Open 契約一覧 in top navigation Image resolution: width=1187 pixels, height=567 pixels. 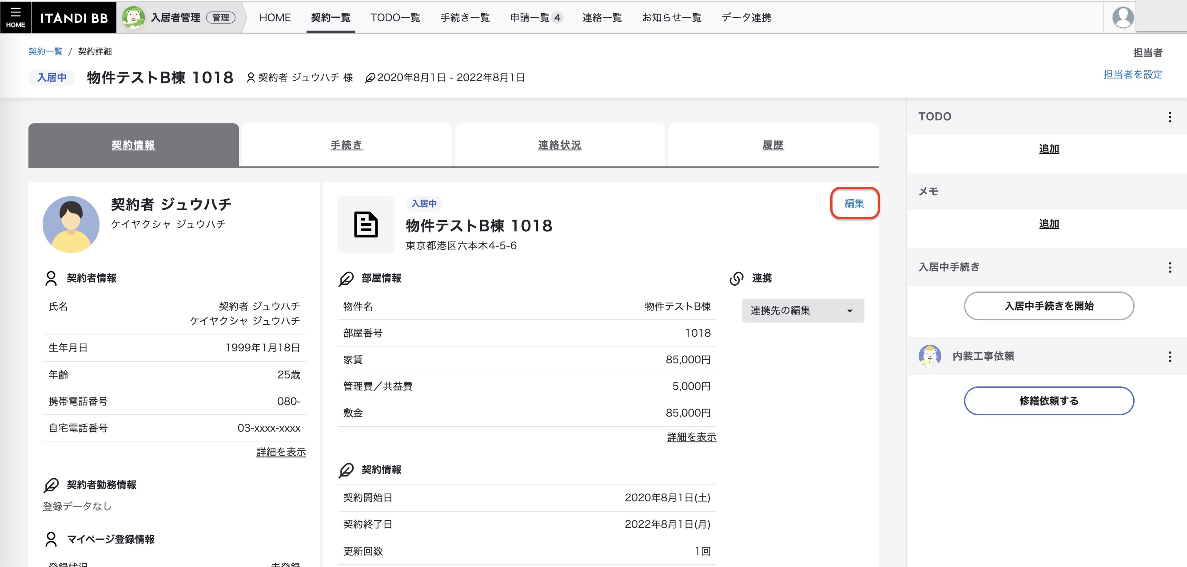point(331,17)
